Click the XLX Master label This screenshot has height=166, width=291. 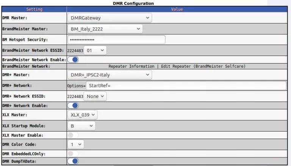point(15,115)
